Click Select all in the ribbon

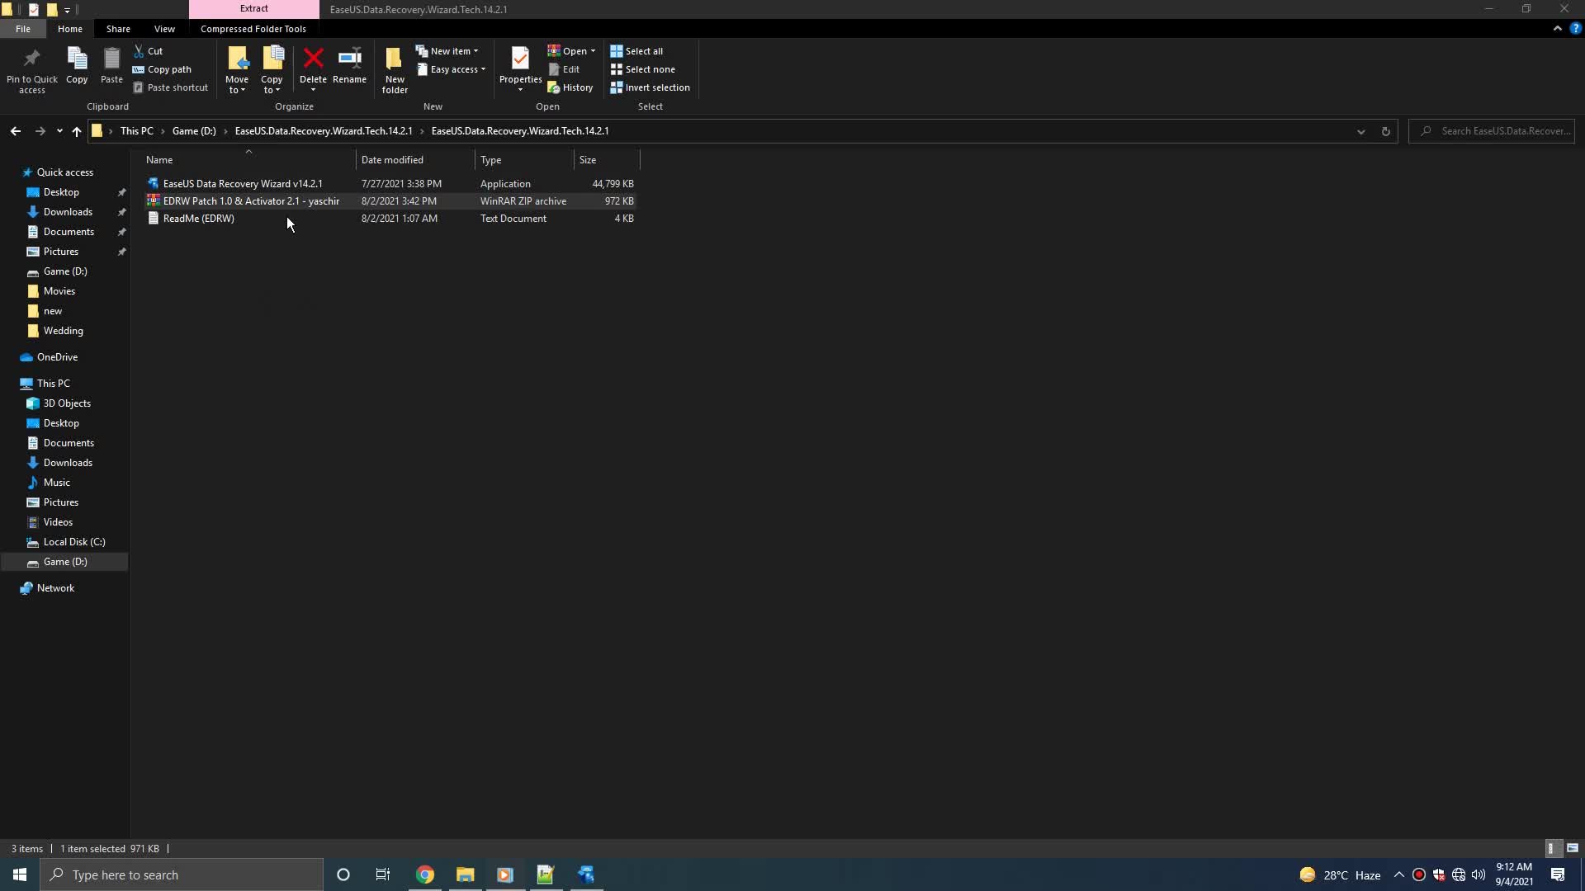tap(637, 50)
